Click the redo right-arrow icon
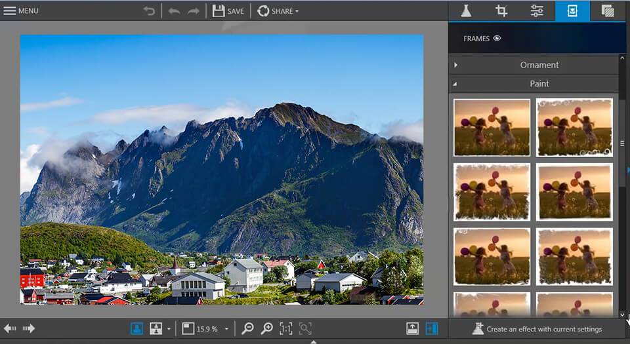The height and width of the screenshot is (344, 630). 193,11
